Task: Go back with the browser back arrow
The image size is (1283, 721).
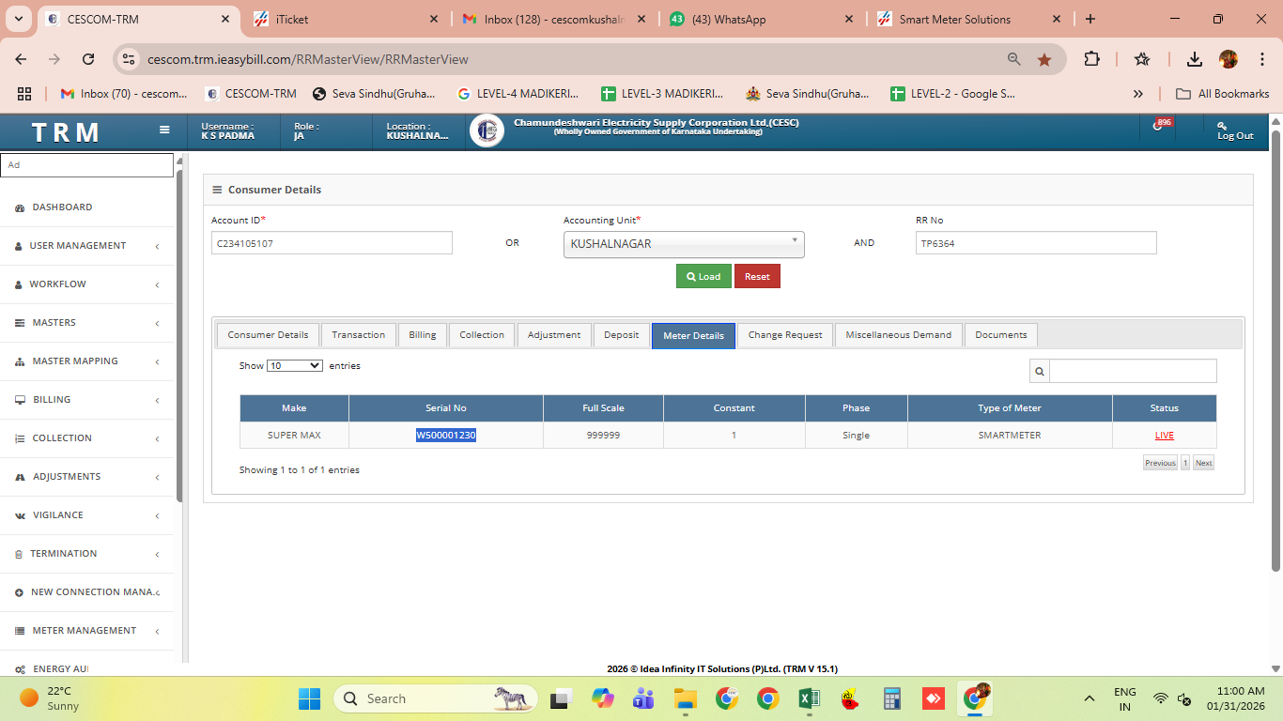Action: click(x=22, y=59)
